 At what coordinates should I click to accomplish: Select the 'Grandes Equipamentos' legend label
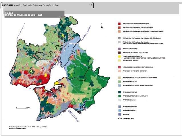click(x=132, y=56)
